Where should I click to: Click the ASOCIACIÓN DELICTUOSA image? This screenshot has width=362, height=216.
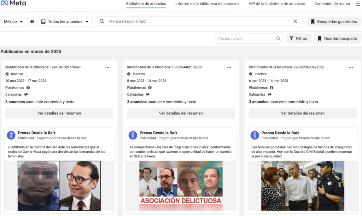181,186
